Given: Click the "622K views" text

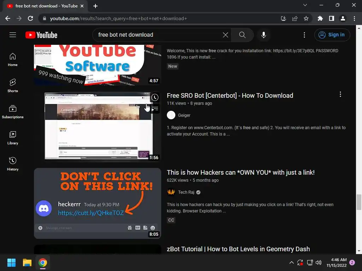Looking at the screenshot, I should click(177, 180).
